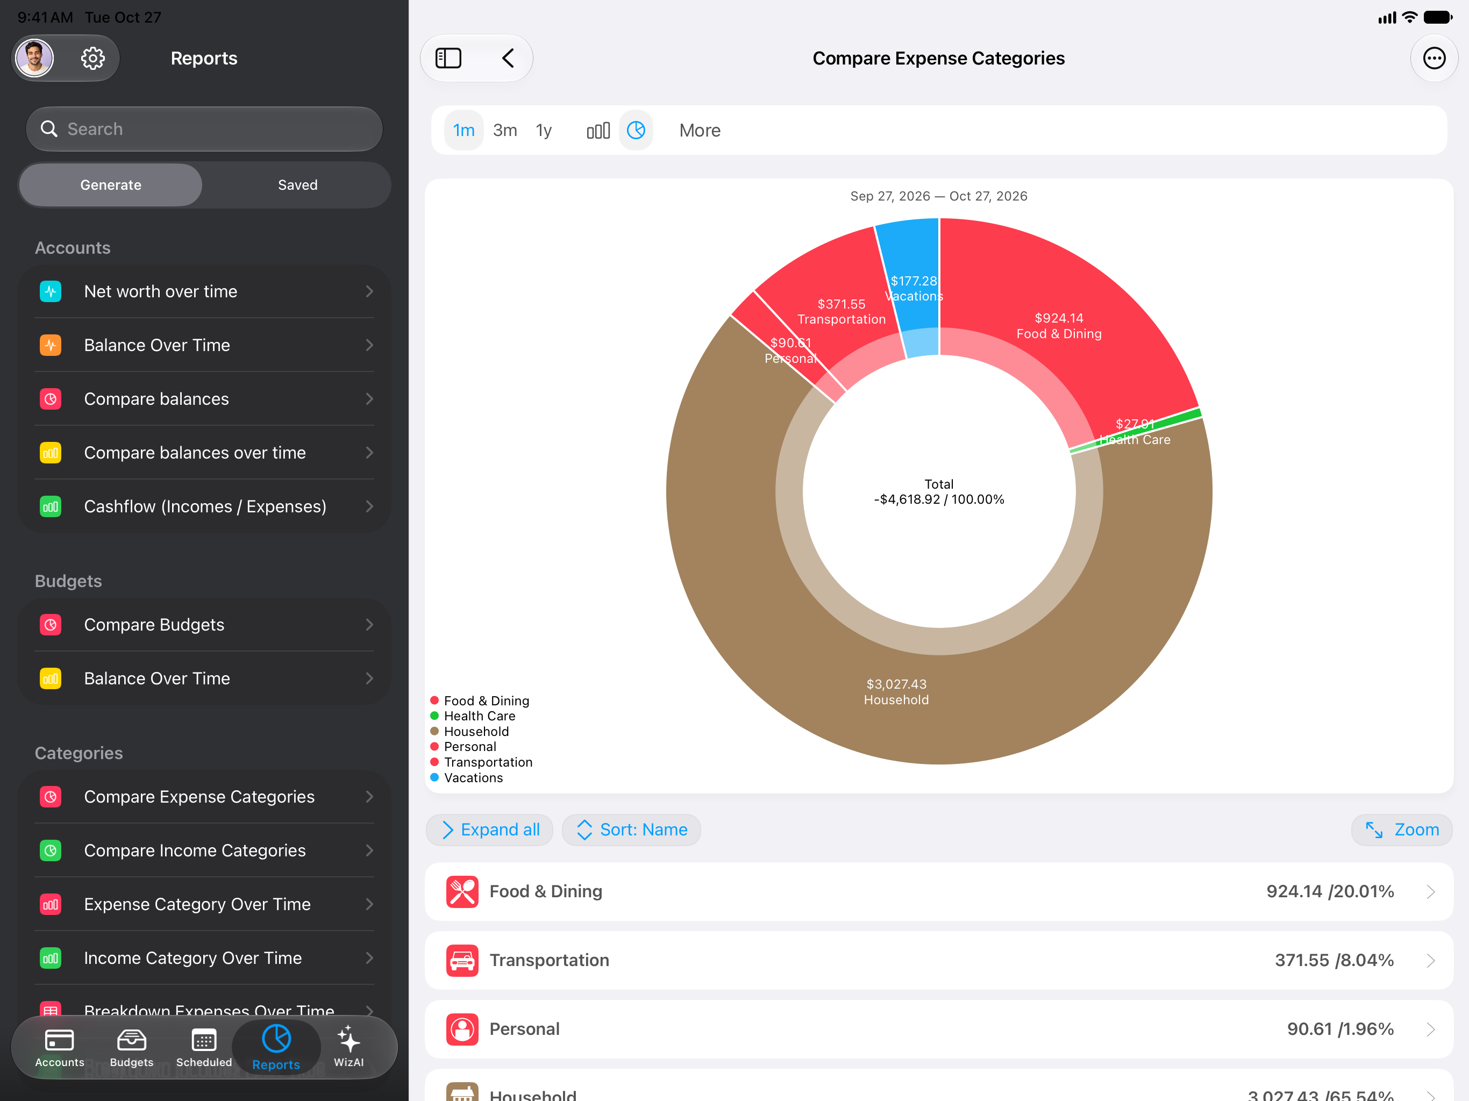1469x1101 pixels.
Task: Expand all category rows
Action: click(489, 830)
